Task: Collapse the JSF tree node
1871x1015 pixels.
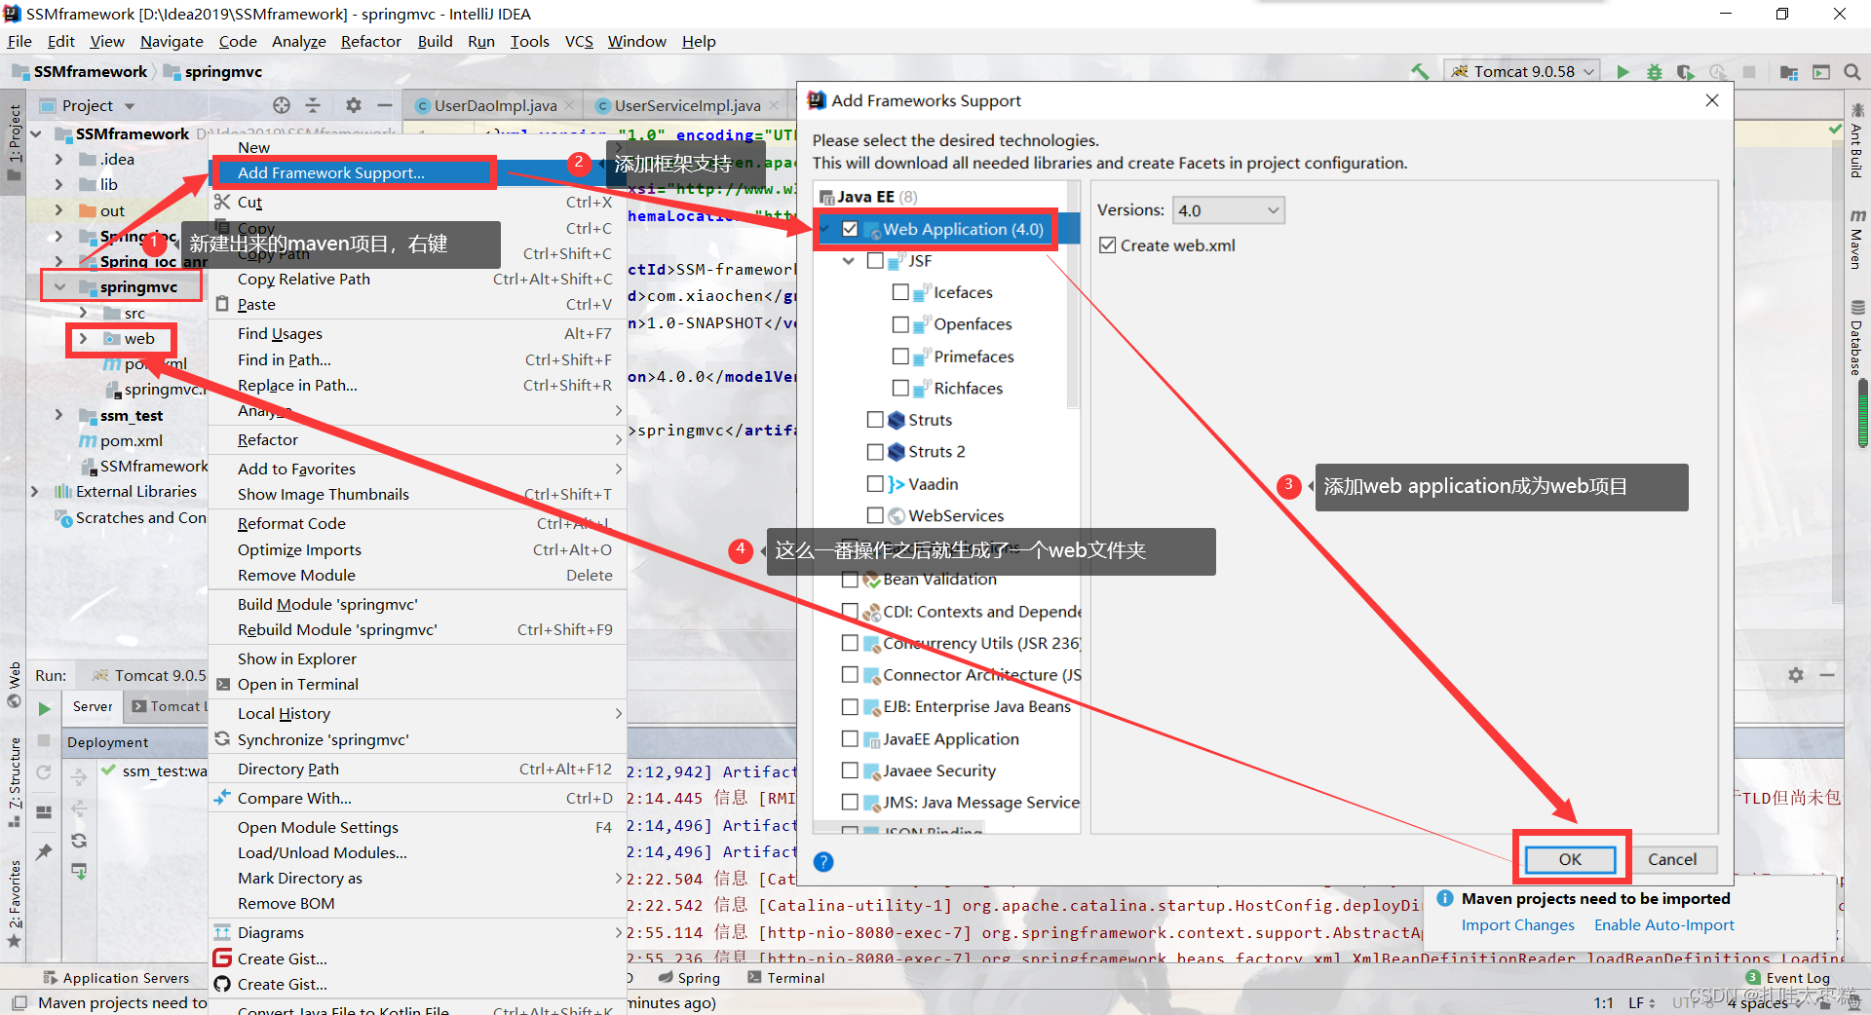Action: (849, 261)
